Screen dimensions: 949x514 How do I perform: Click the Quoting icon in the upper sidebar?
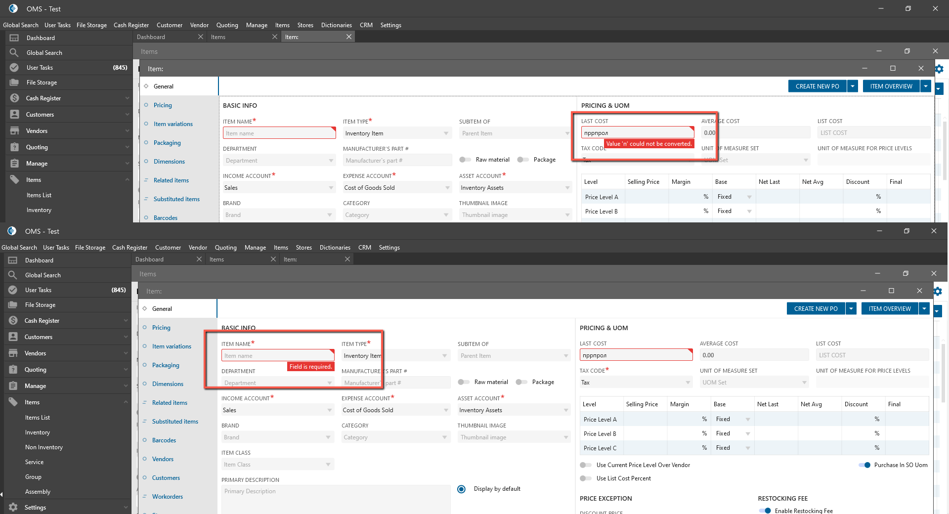pos(14,147)
